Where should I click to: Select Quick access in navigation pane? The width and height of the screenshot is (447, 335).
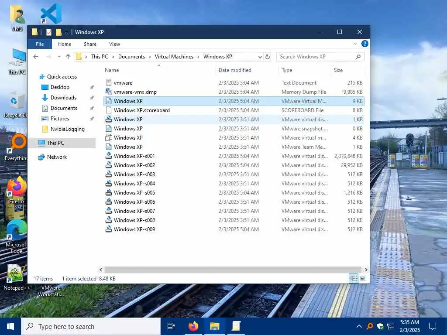pos(62,77)
